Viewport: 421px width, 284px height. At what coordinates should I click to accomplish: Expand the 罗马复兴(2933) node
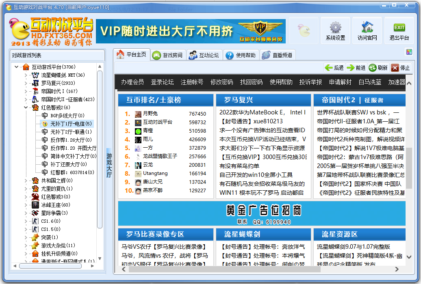tap(26, 83)
